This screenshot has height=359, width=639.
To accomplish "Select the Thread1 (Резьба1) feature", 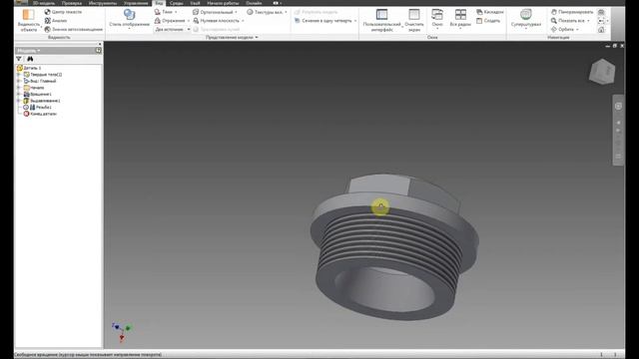I will [38, 107].
